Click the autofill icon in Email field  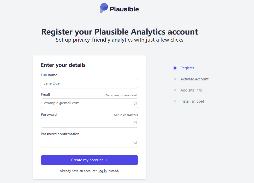coord(135,103)
